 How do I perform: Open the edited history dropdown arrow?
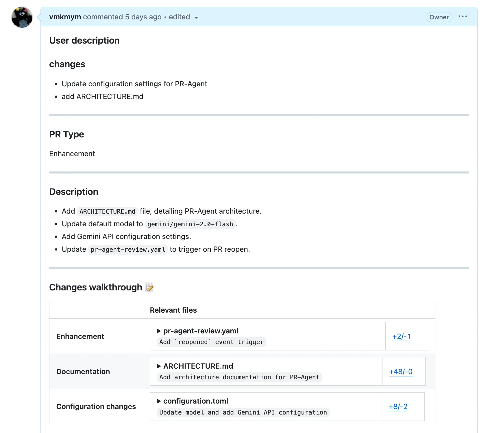click(x=196, y=18)
